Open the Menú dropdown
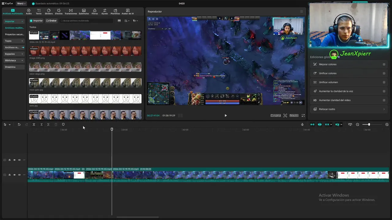The height and width of the screenshot is (220, 392). [21, 3]
